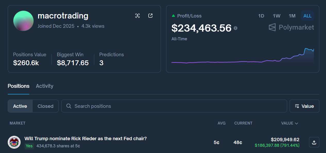Click the macrotrading profile avatar
Image resolution: width=326 pixels, height=153 pixels.
(x=23, y=21)
